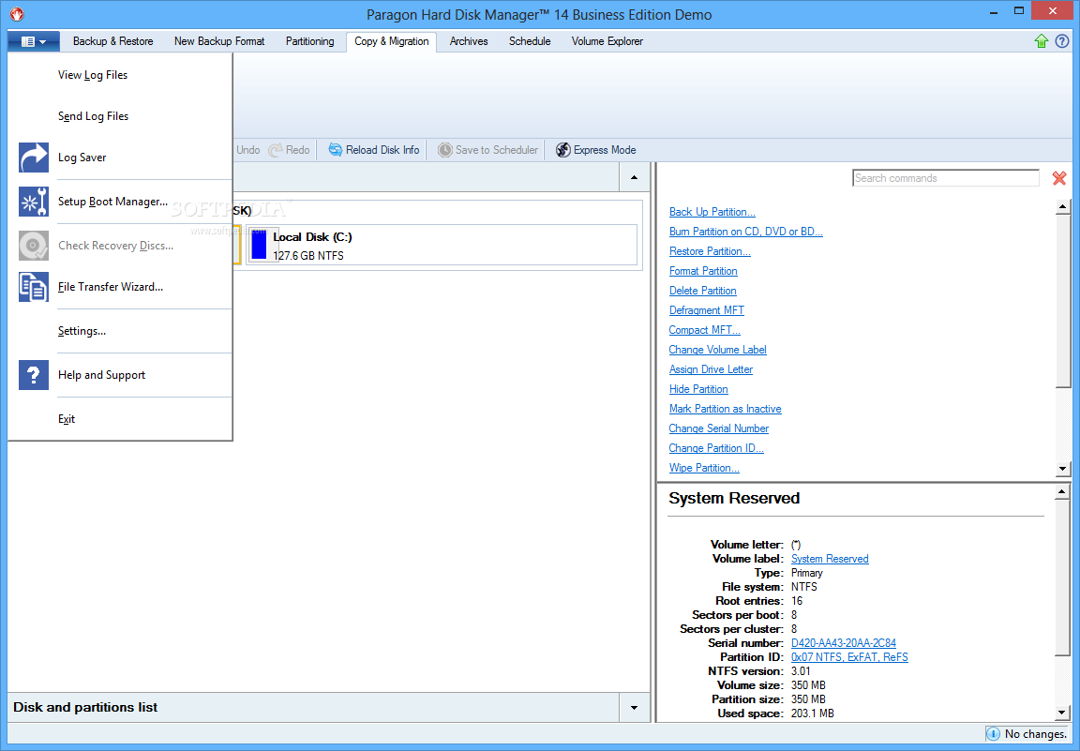The image size is (1080, 751).
Task: Click Burn Partition on CD, DVD or BD... link
Action: click(x=746, y=232)
